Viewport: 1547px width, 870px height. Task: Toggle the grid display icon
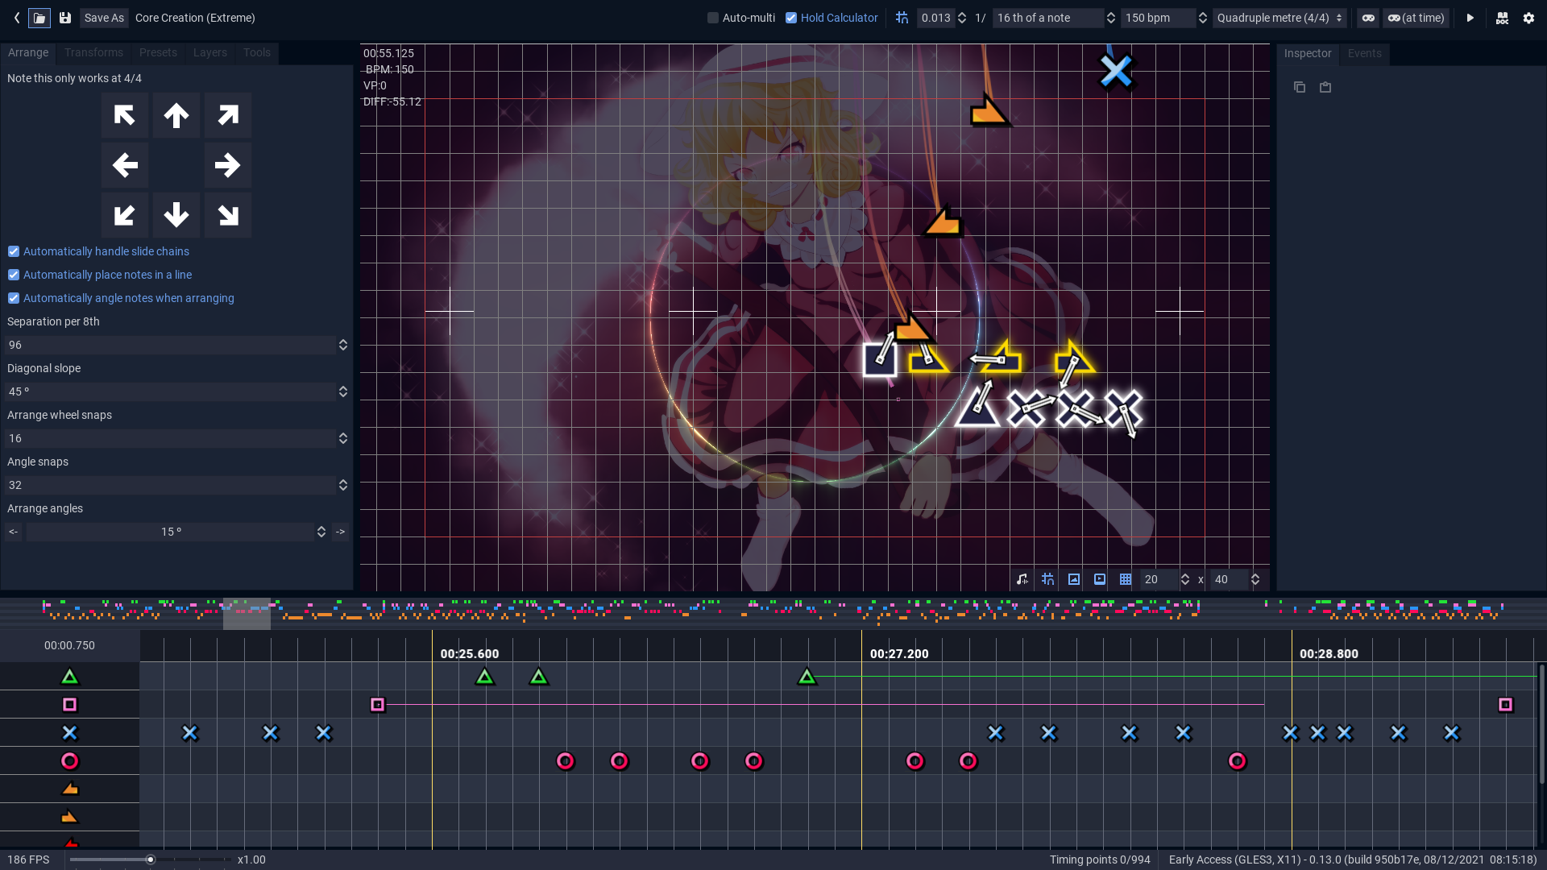(1126, 579)
